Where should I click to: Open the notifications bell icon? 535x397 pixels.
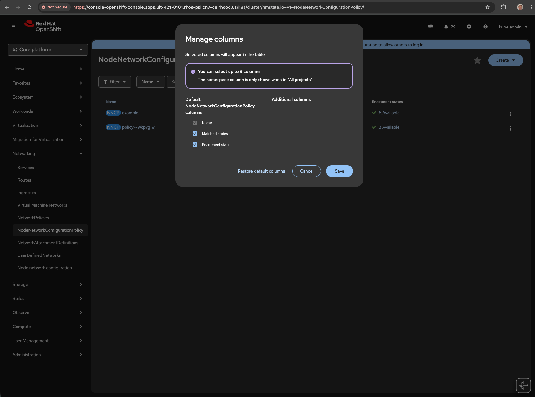[446, 27]
